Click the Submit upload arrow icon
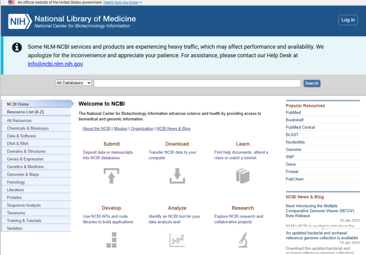 coord(111,176)
